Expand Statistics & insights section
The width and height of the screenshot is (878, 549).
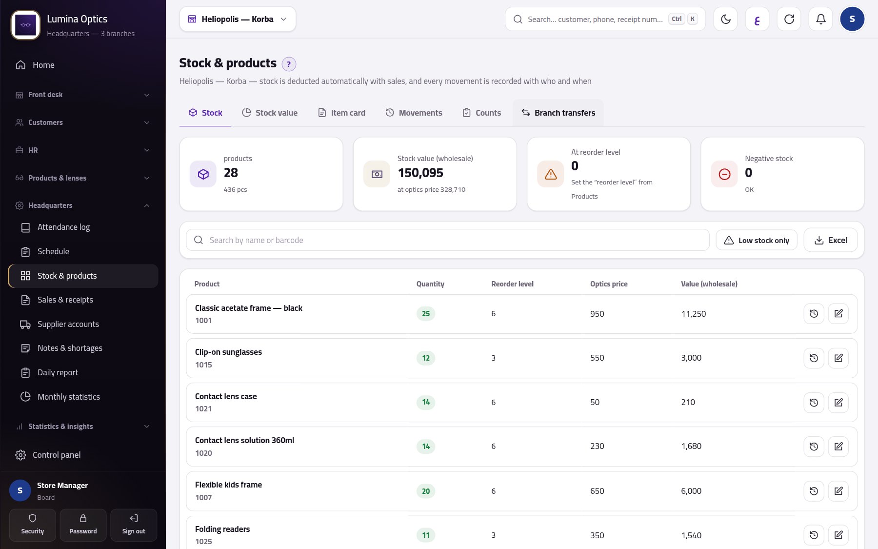[83, 427]
